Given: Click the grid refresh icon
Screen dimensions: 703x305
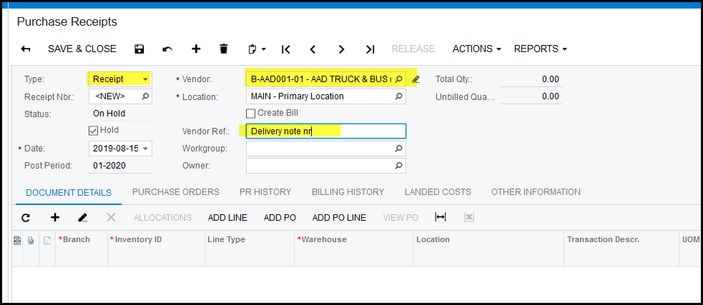Looking at the screenshot, I should [26, 217].
